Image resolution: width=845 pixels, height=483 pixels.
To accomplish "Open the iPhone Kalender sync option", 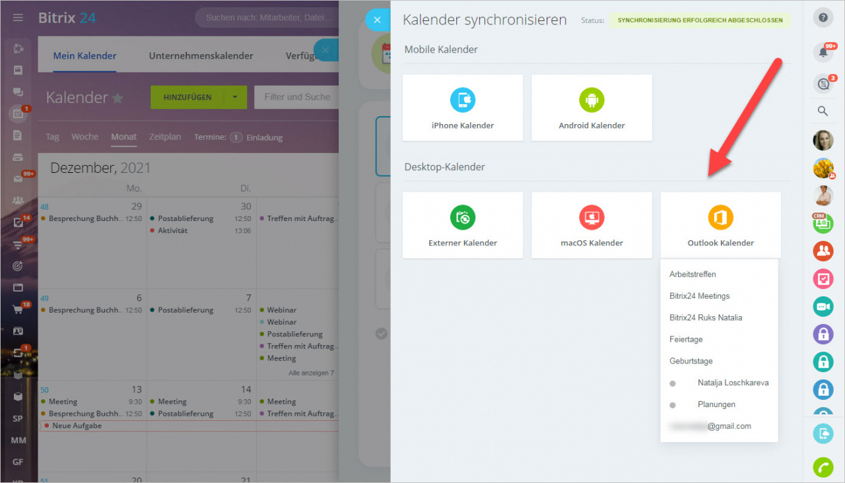I will 463,108.
